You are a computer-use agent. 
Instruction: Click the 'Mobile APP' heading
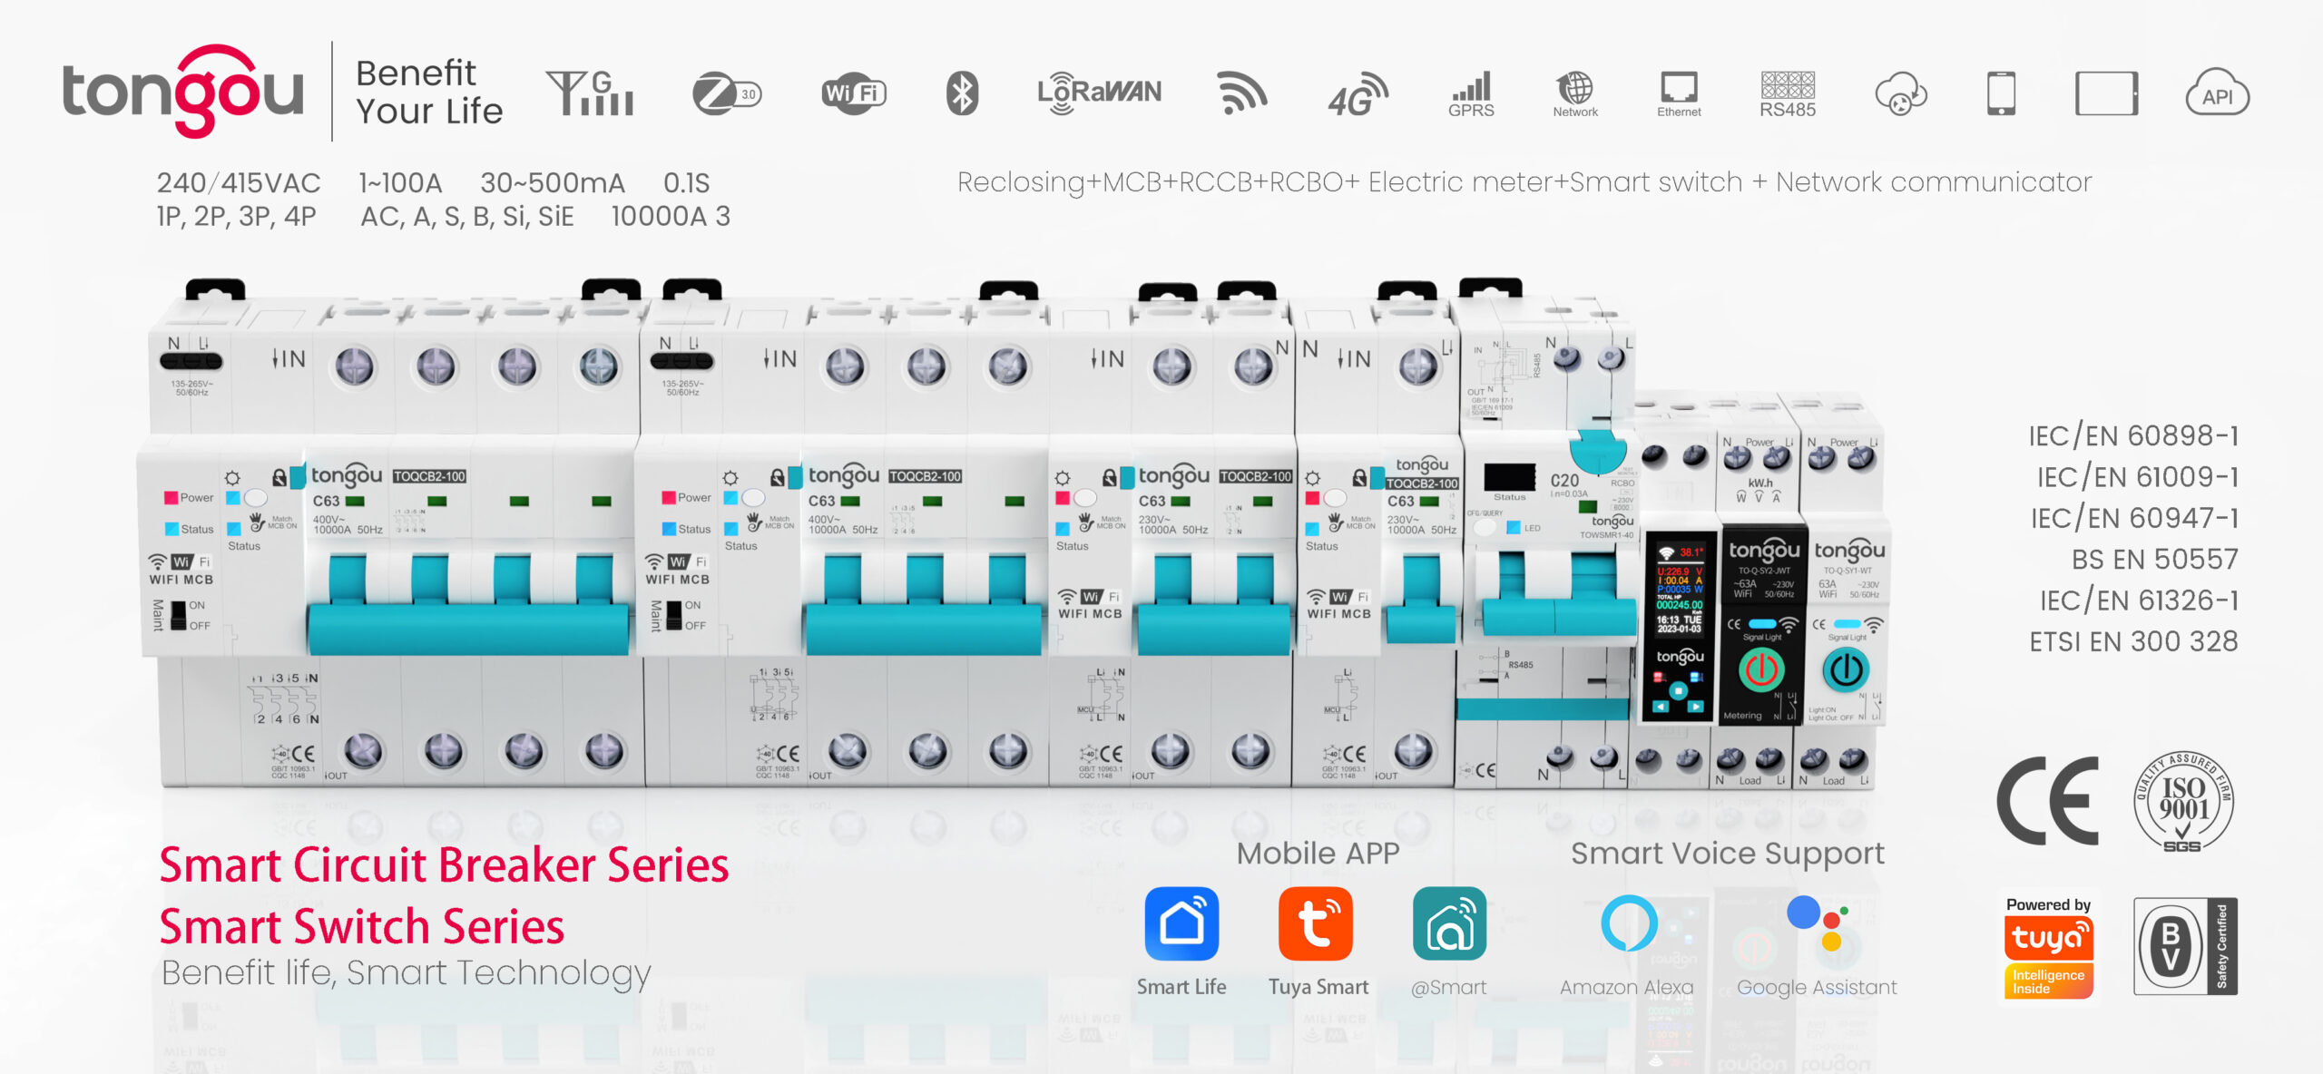[1318, 854]
